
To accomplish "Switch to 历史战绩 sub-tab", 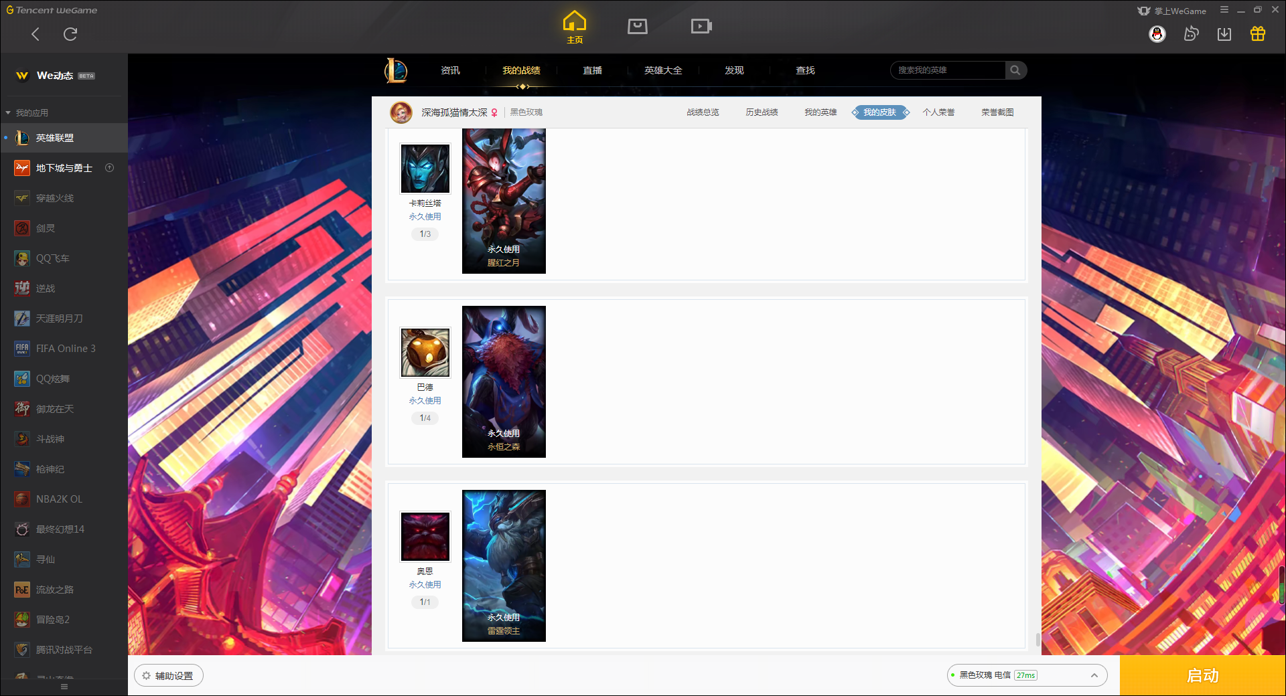I will pyautogui.click(x=762, y=112).
